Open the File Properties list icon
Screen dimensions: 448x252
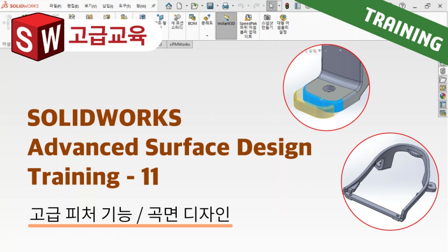(x=297, y=6)
